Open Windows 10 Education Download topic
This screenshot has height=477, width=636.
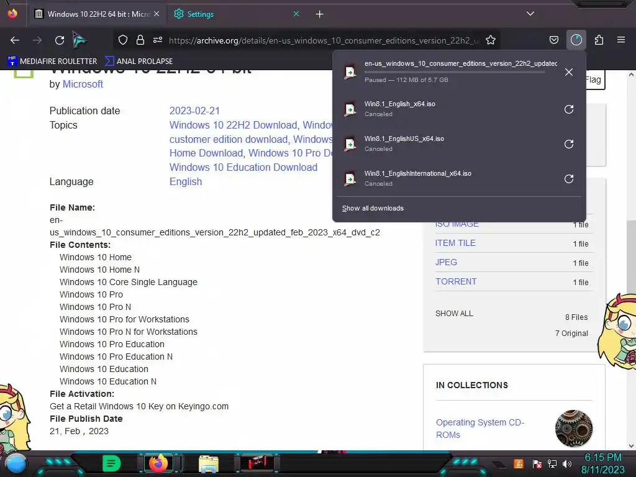click(x=243, y=167)
